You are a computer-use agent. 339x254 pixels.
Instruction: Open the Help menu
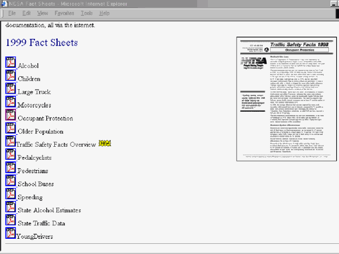pos(105,13)
